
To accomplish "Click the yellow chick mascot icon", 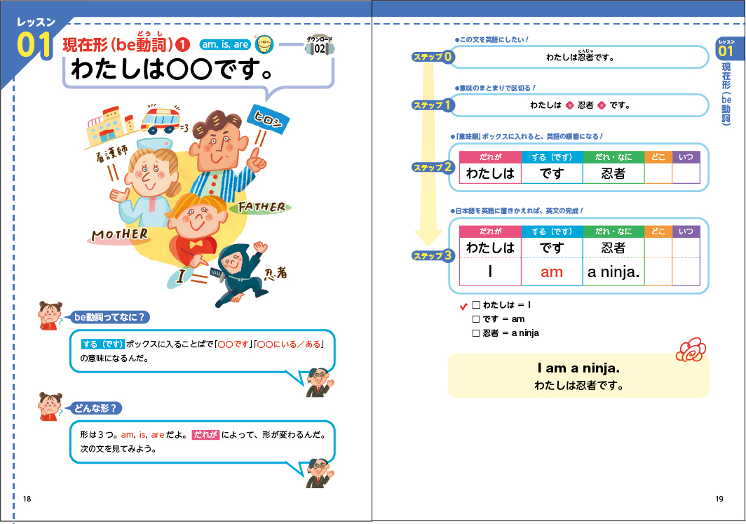I will click(x=264, y=44).
